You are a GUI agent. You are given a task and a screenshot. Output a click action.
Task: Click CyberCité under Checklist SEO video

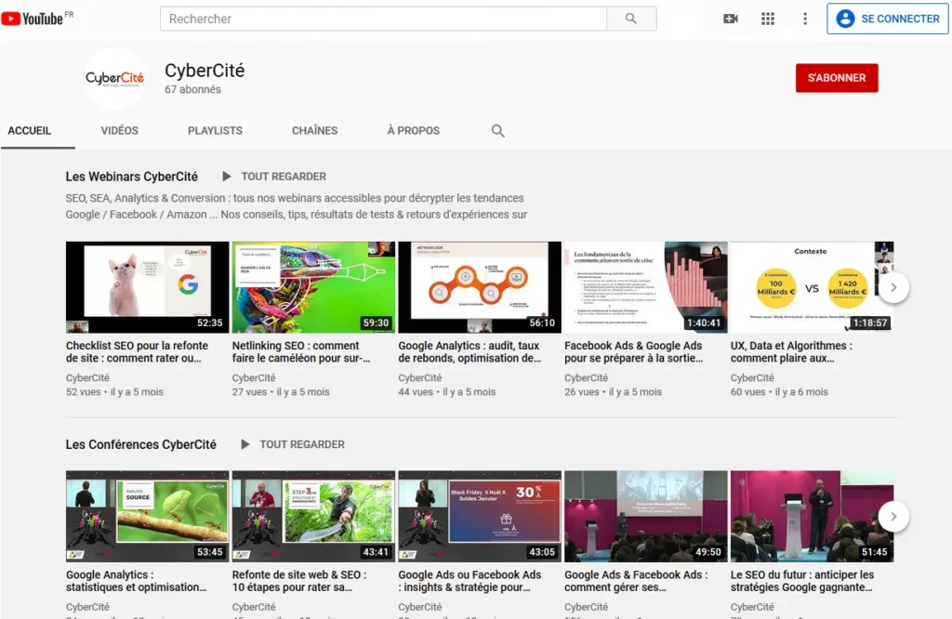pyautogui.click(x=87, y=377)
